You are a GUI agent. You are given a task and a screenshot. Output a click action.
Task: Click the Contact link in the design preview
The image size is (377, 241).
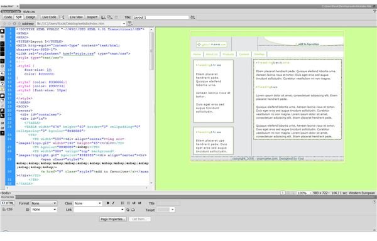(244, 54)
